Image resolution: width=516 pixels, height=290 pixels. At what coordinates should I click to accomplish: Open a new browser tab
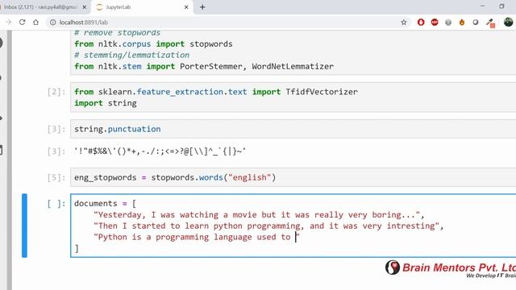point(202,7)
